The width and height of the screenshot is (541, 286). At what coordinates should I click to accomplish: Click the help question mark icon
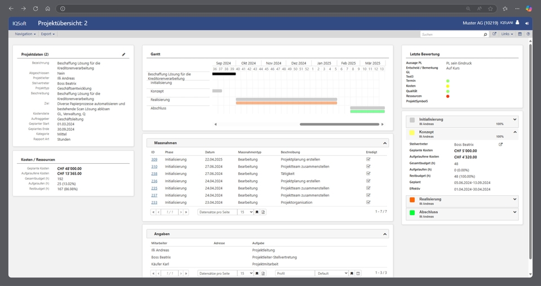pos(528,34)
